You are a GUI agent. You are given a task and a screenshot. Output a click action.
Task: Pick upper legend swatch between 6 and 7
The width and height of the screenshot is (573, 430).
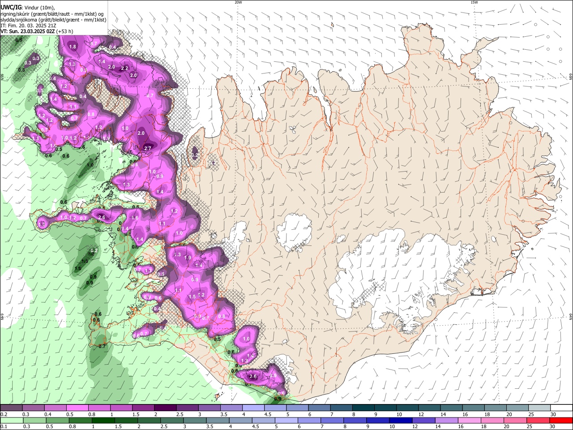coord(319,408)
